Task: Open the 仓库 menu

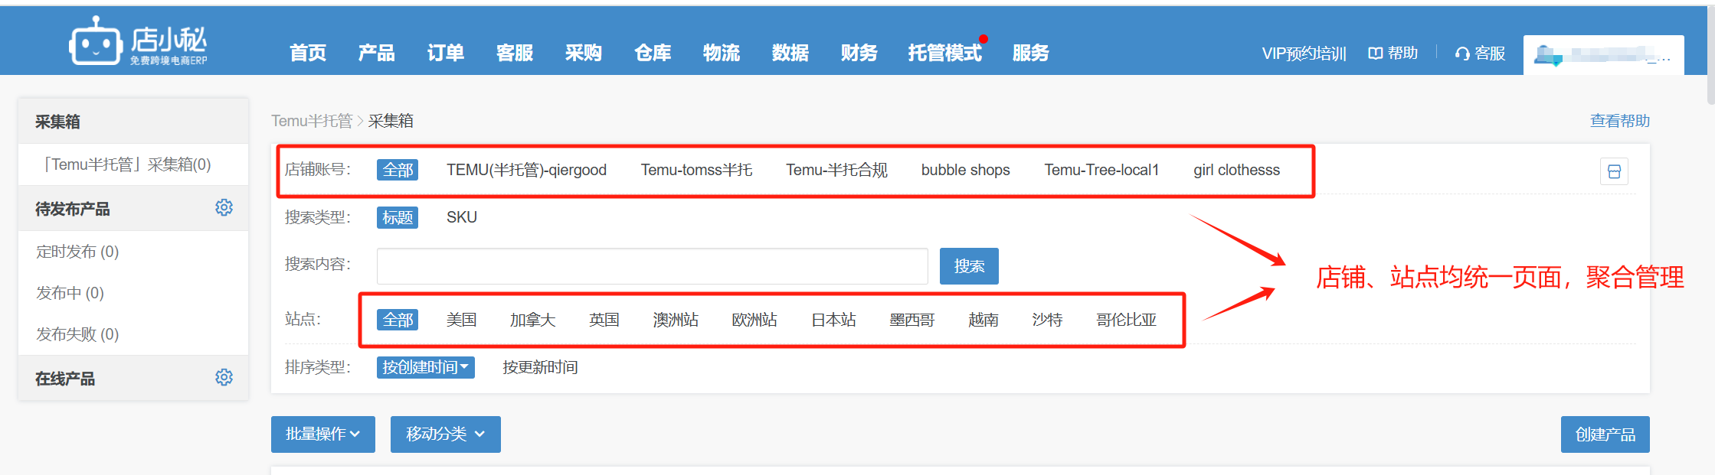Action: point(653,53)
